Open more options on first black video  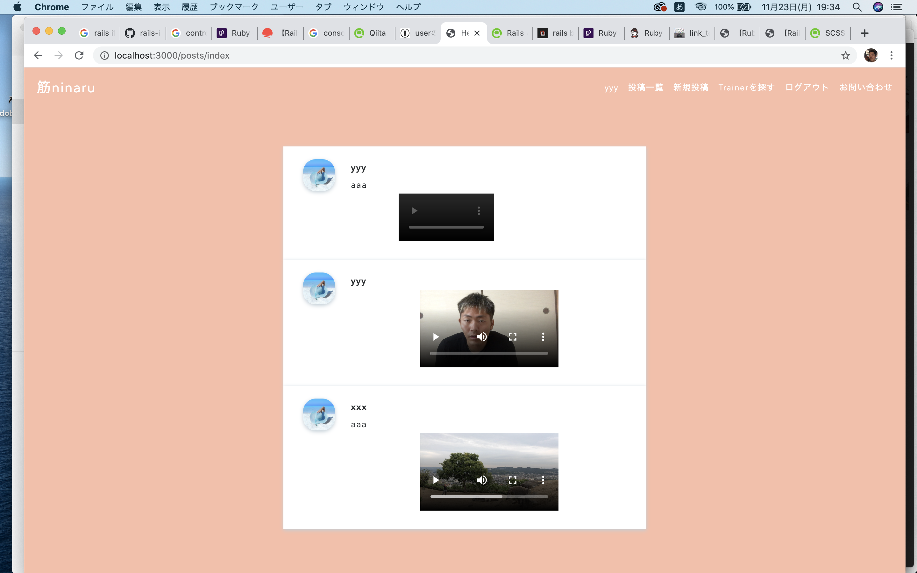coord(479,211)
